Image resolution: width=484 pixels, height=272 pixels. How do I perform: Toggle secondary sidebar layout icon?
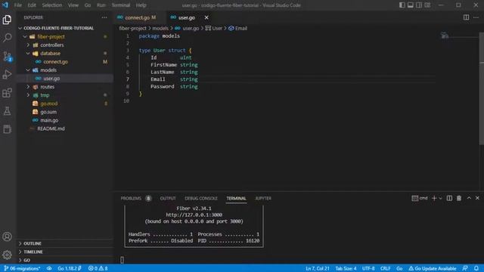pos(419,5)
